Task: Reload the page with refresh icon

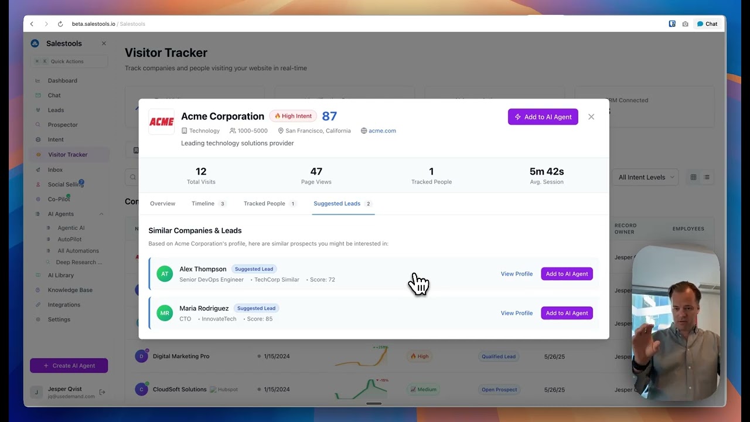Action: click(x=60, y=24)
